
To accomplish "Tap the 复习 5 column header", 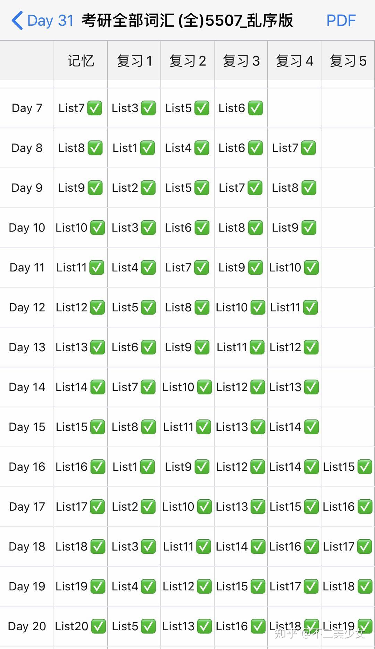I will 348,61.
